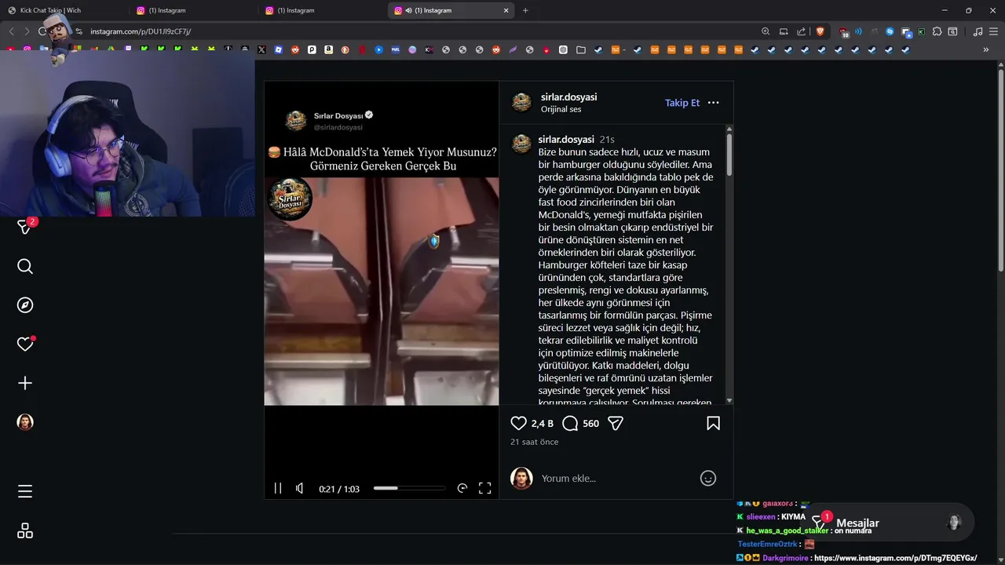Open the Orijinal ses audio link
Screen dimensions: 1005x565
tap(561, 109)
